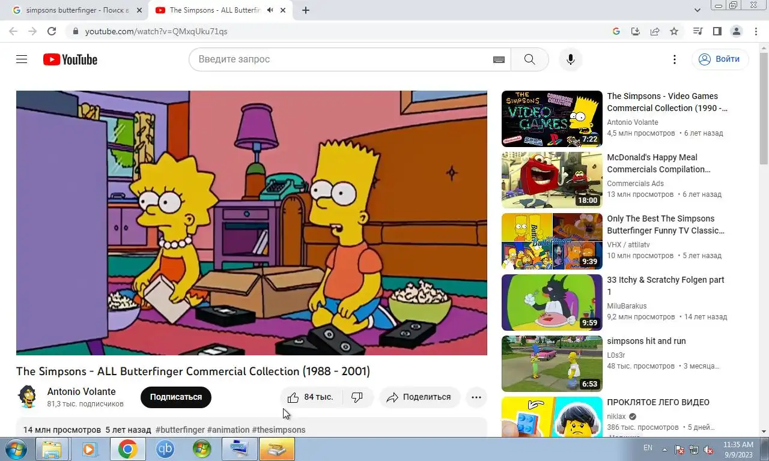Click the 'VHX / attilatv' channel name
Screen dimensions: 769x461
628,245
